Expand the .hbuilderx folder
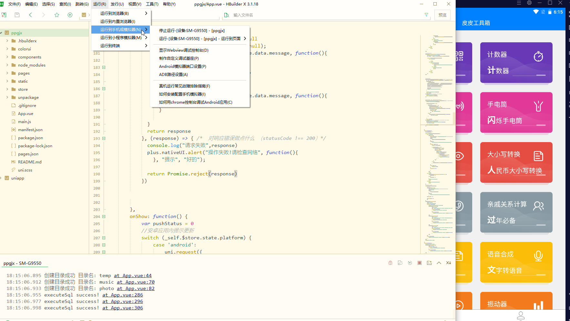The width and height of the screenshot is (570, 321). pyautogui.click(x=7, y=41)
